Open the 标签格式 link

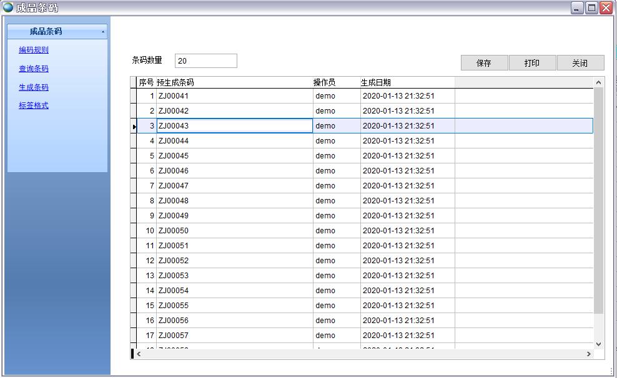[34, 105]
